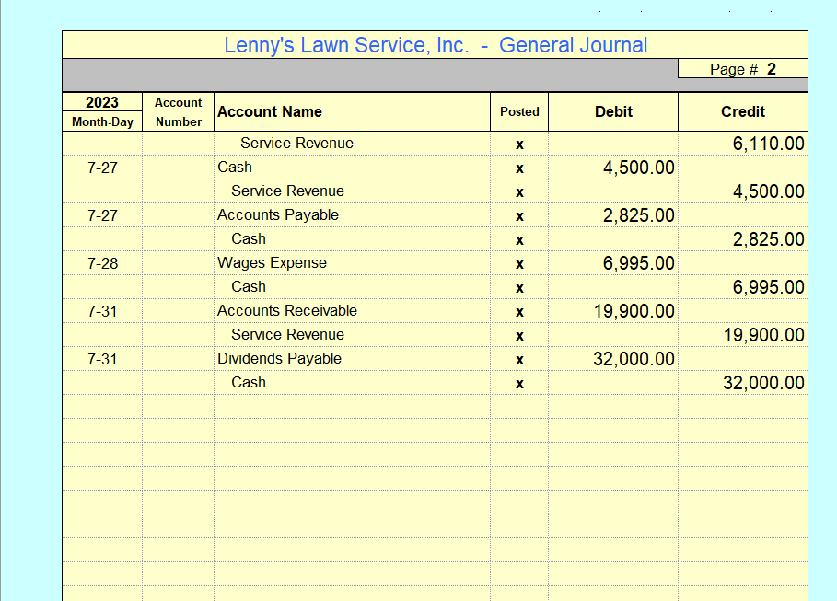
Task: Click the 4,500.00 debit for Cash
Action: 645,167
